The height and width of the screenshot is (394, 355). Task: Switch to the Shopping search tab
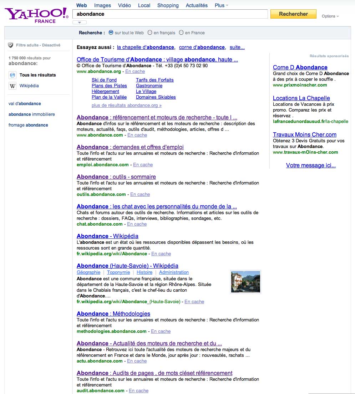(x=168, y=5)
